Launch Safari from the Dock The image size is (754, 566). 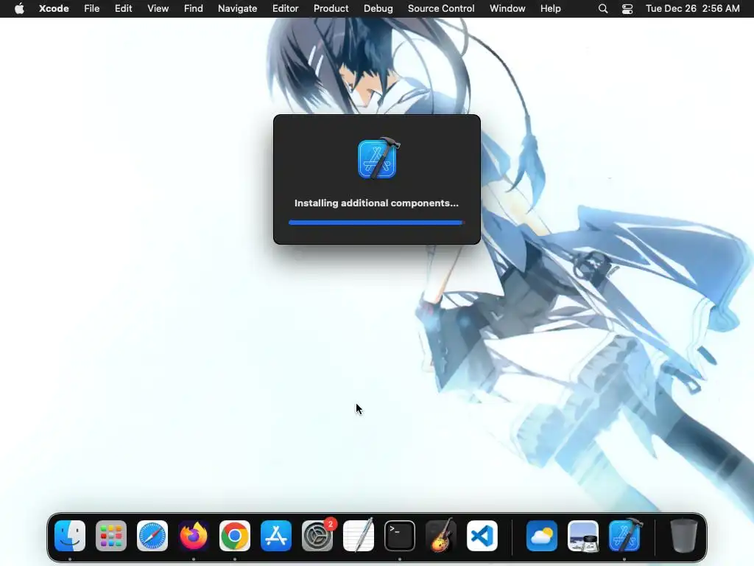pos(152,536)
